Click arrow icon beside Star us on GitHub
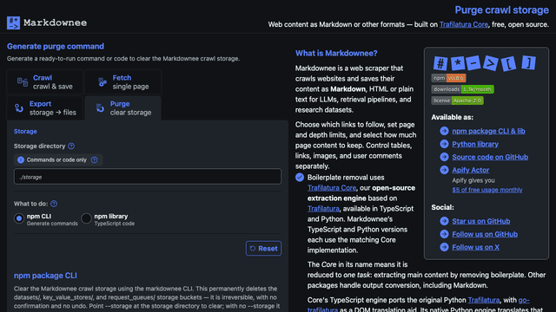Screen dimensions: 556x312 point(444,221)
